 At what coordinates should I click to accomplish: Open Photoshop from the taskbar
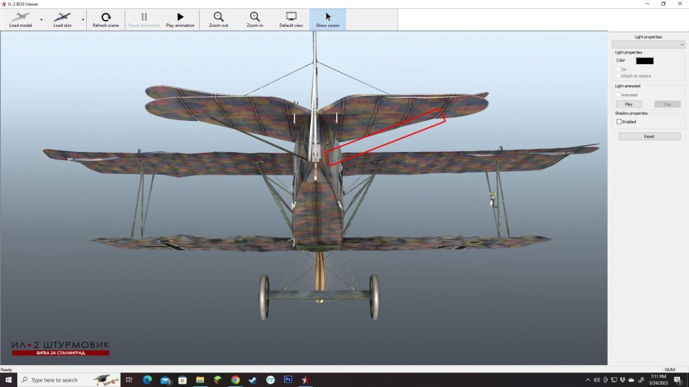288,379
